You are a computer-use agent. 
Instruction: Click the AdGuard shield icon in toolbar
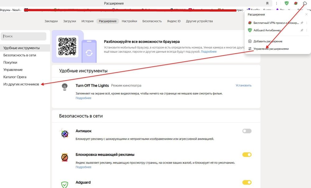(287, 3)
